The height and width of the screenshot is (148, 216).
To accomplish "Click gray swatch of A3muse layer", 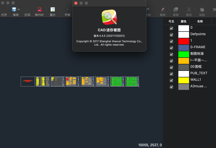I will point(184,87).
